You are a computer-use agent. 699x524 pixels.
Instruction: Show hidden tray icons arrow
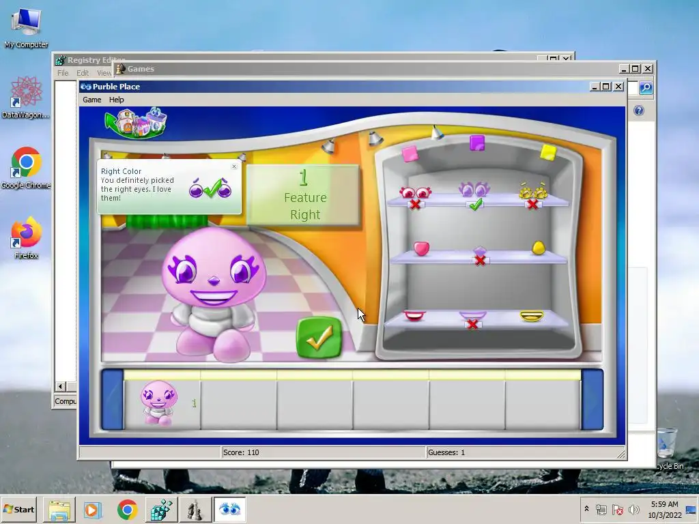pos(586,509)
